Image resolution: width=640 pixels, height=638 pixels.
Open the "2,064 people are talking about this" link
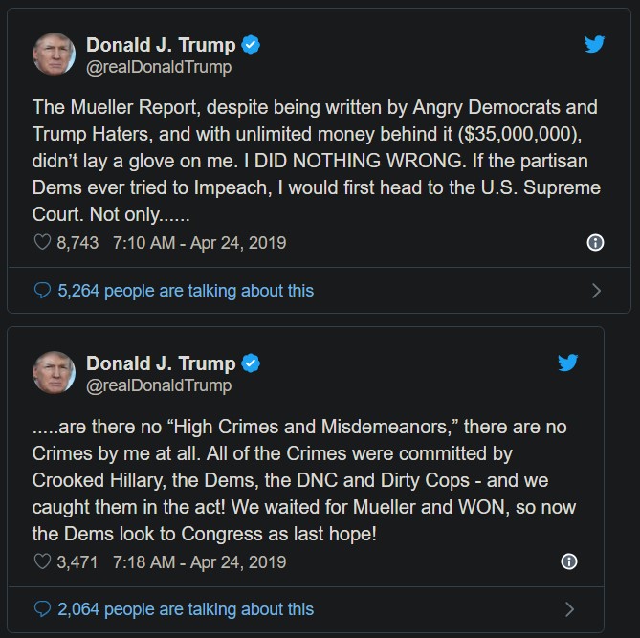tap(186, 608)
